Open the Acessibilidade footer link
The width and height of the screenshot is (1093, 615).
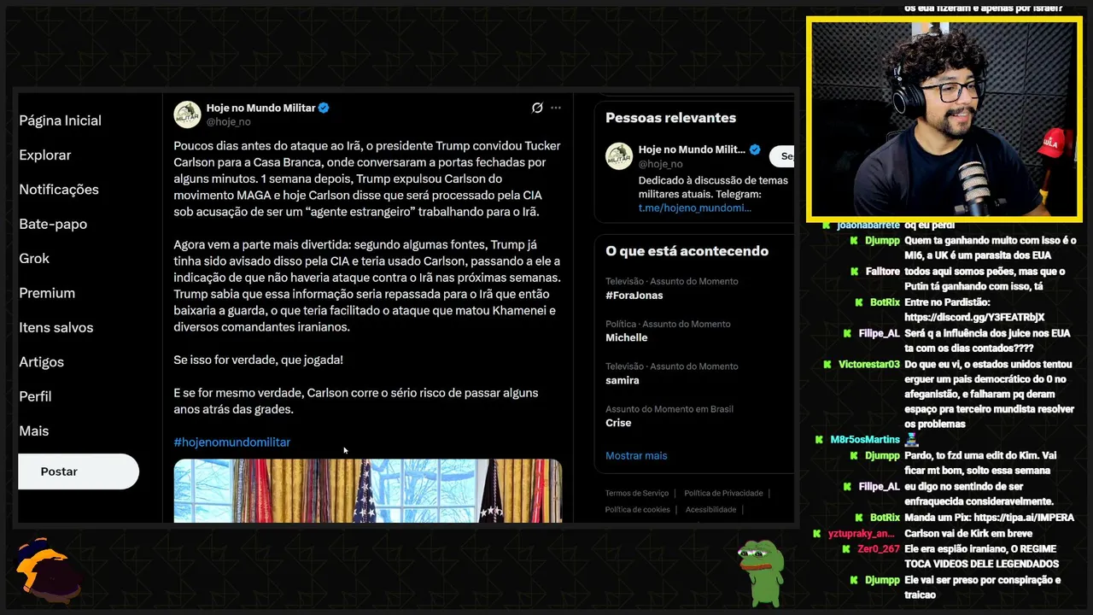click(x=710, y=509)
